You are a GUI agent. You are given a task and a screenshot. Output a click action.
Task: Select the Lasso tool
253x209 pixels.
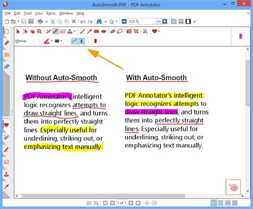point(120,31)
